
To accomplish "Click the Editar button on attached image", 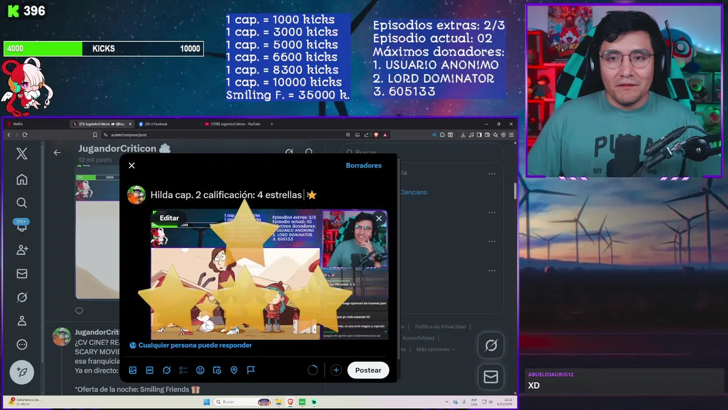I will click(x=169, y=218).
